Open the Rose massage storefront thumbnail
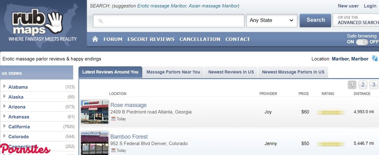The image size is (379, 155). [x=95, y=112]
